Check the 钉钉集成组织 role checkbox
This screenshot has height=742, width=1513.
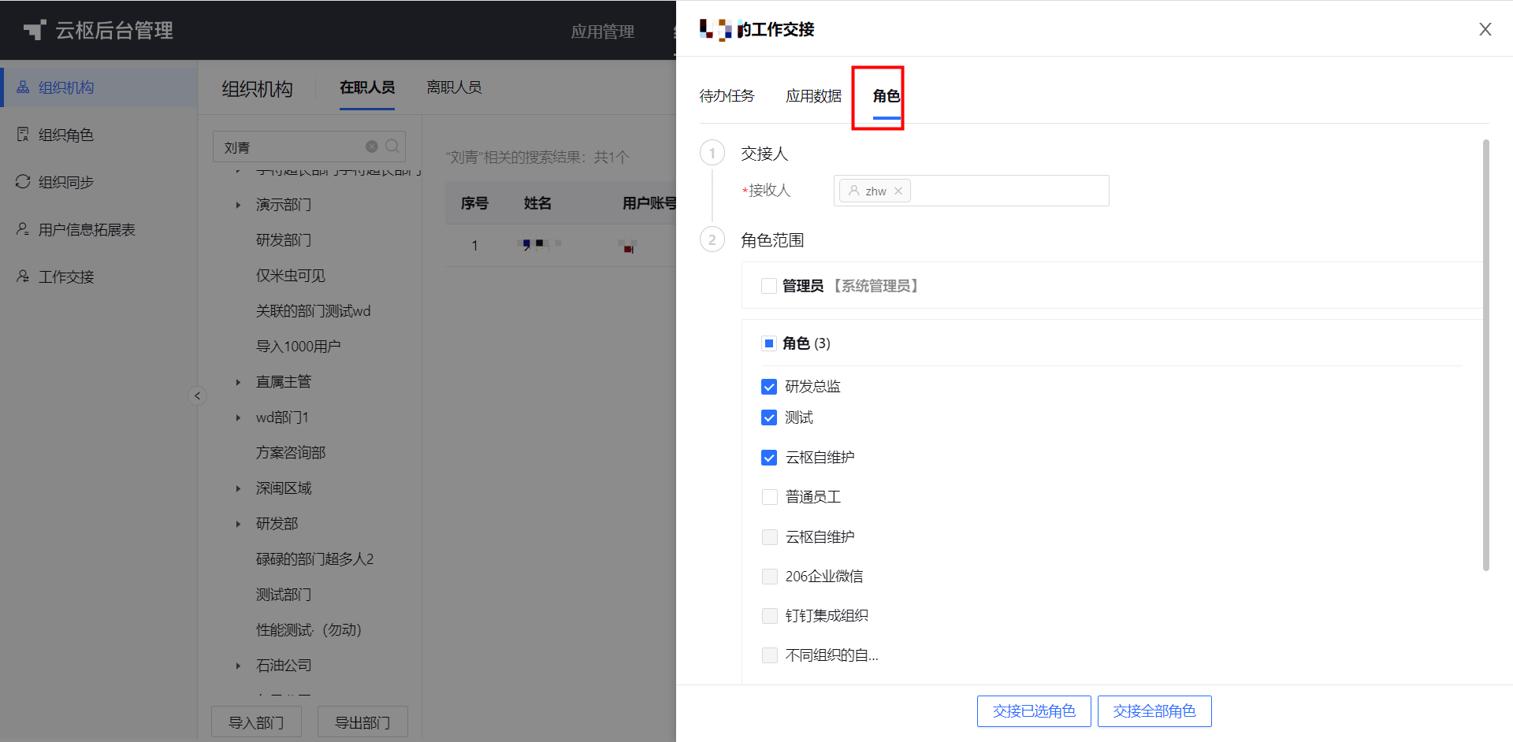coord(769,616)
